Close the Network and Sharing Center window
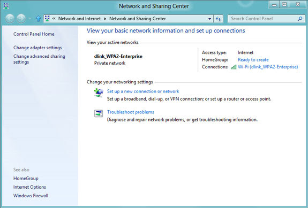Screen dimensions: 308x208 298,4
